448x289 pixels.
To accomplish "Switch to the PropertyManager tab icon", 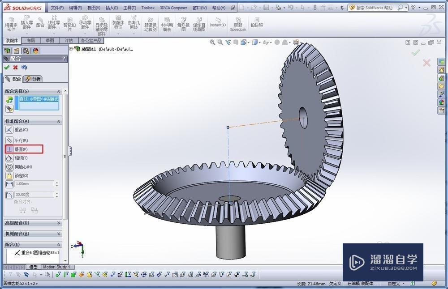I will 17,51.
